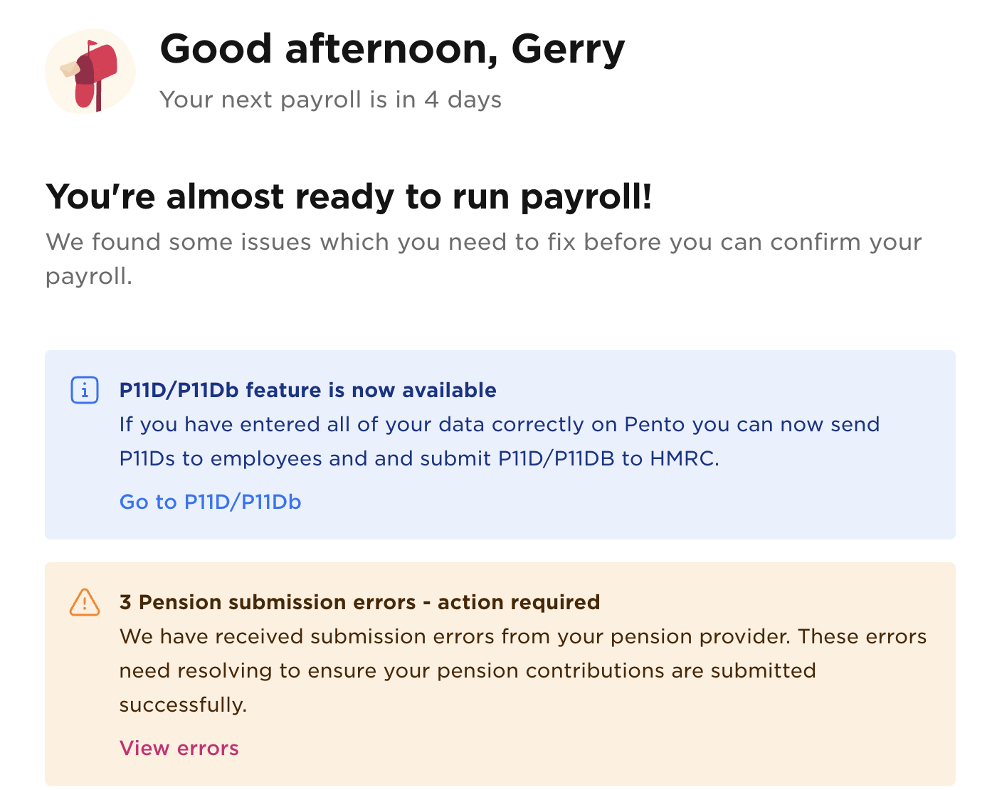Click the pension provider errors description paragraph
The image size is (992, 790).
523,670
